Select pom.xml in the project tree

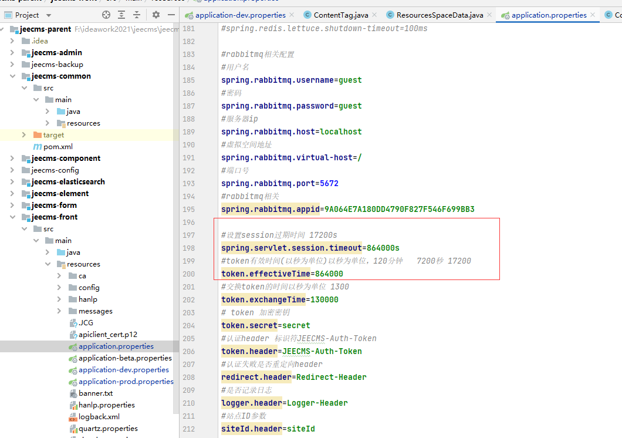pos(58,146)
